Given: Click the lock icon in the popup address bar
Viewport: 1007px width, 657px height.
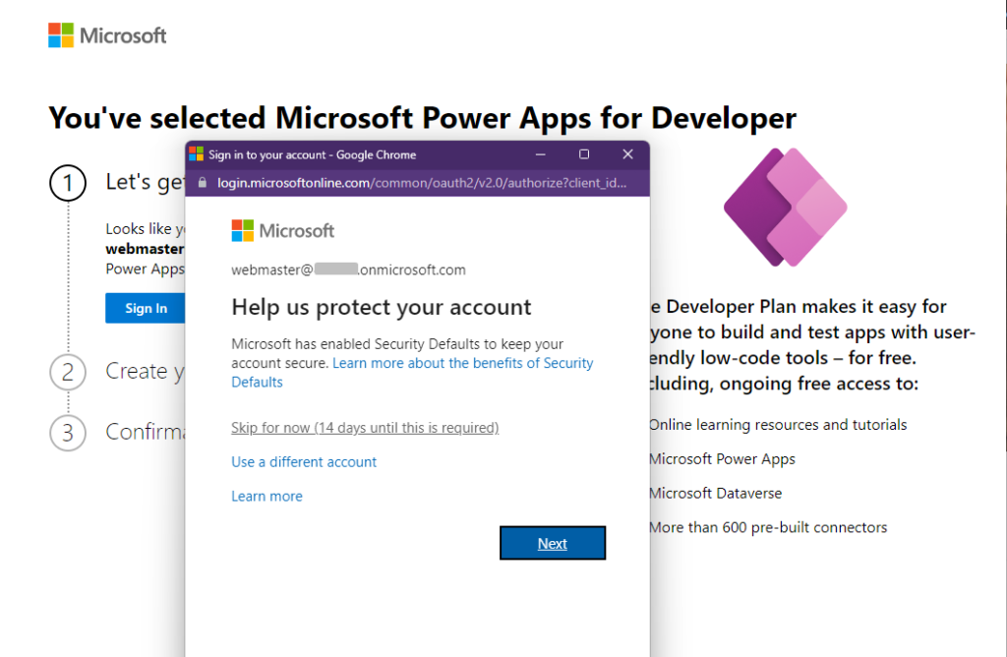Looking at the screenshot, I should point(203,183).
